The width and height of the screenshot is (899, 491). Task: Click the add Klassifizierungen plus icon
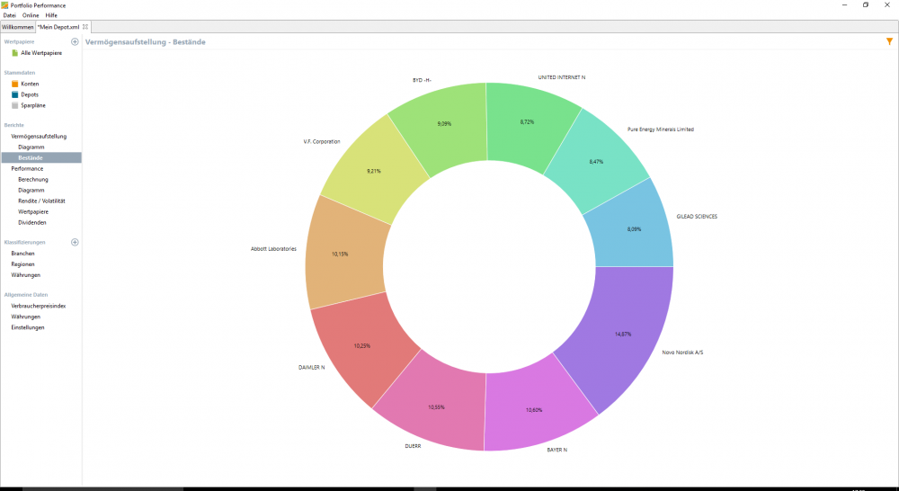tap(75, 242)
